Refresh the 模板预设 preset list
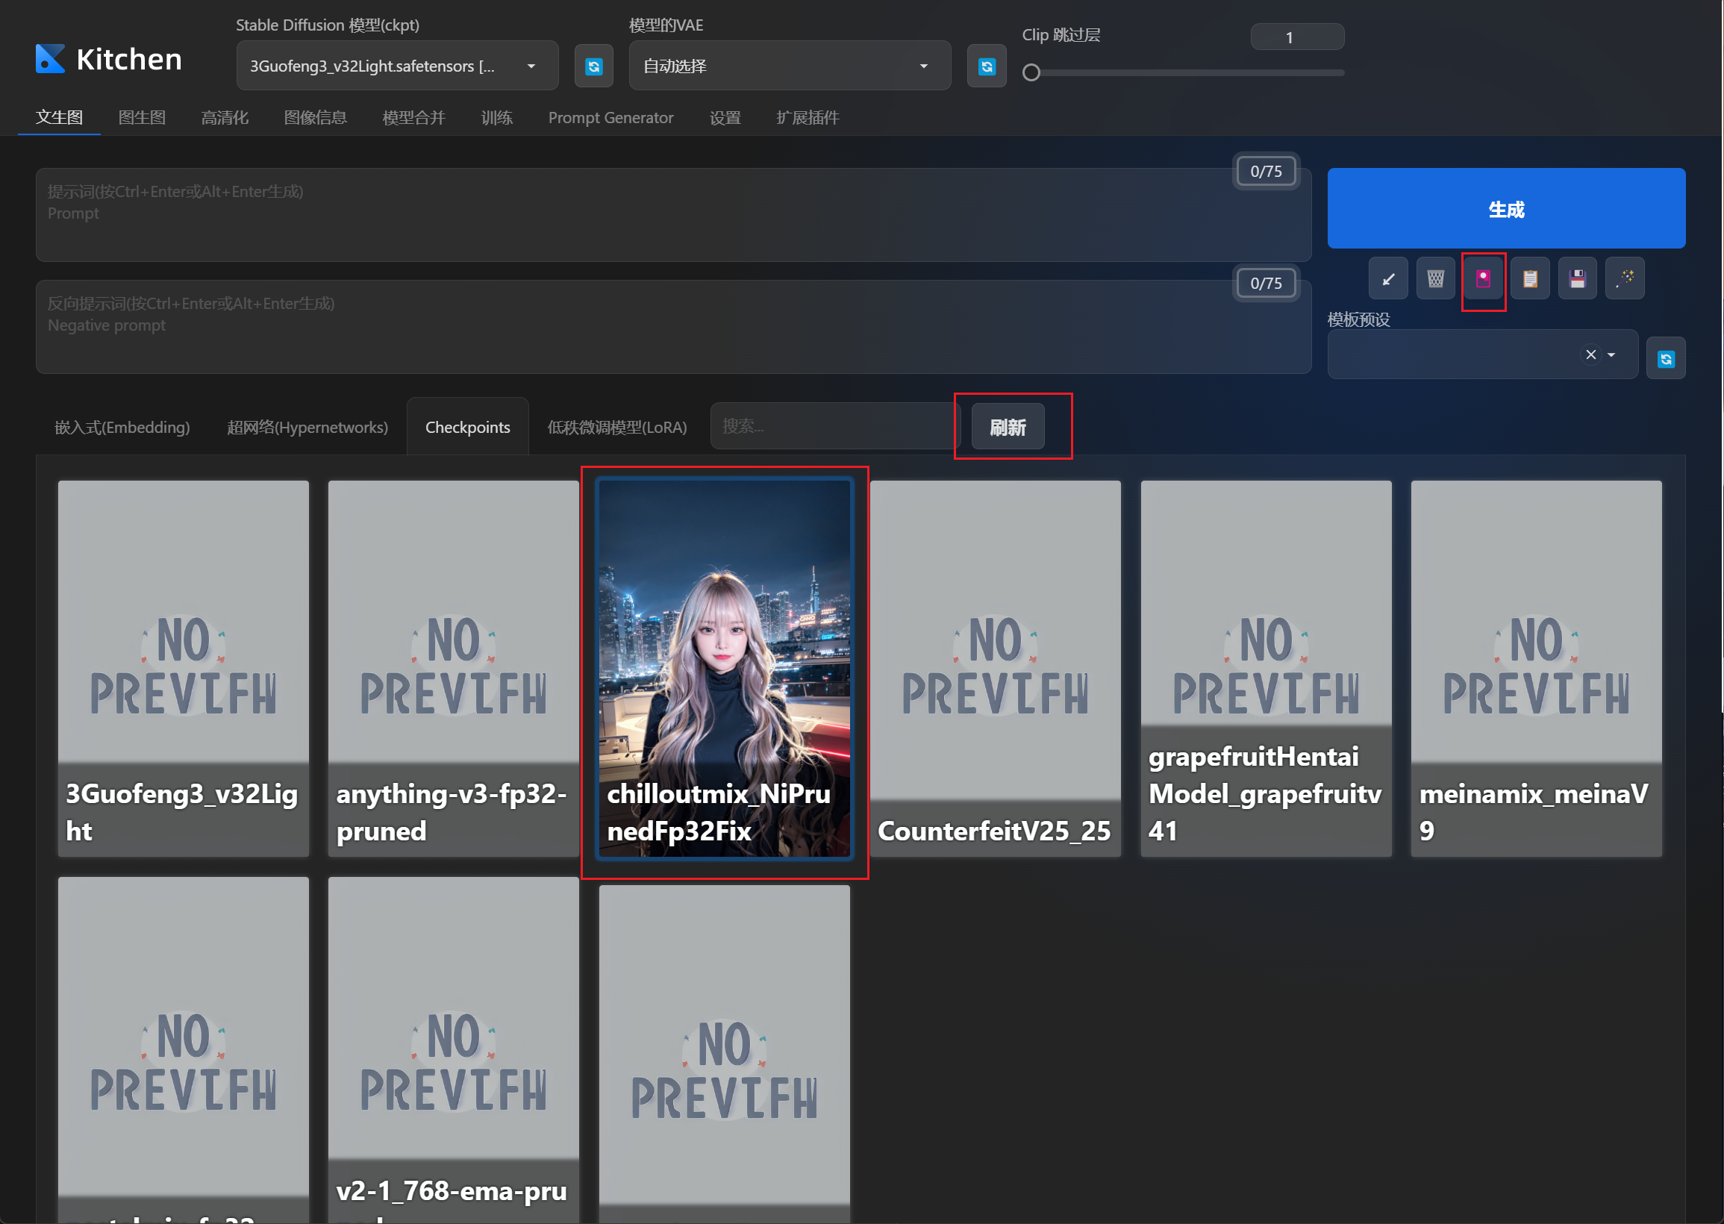 (x=1665, y=359)
